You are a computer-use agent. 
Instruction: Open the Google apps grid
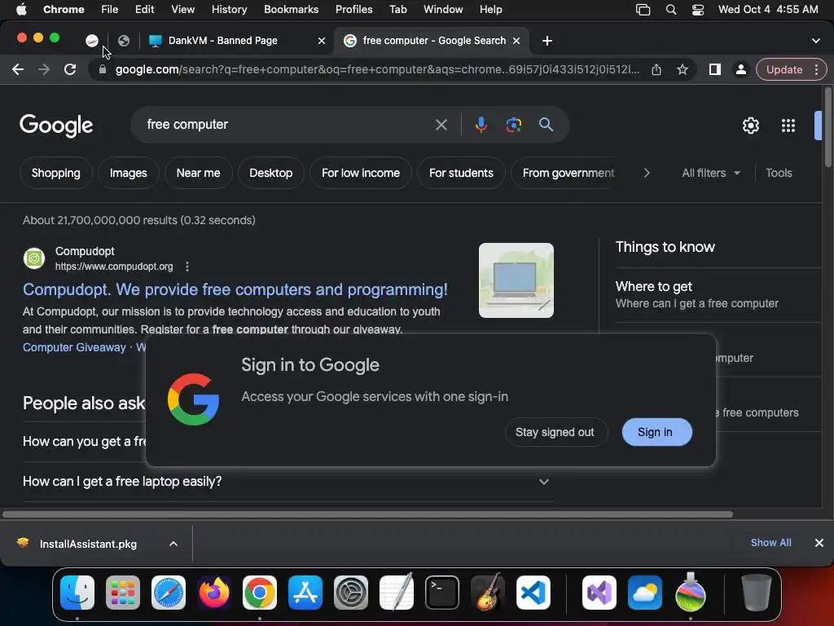click(788, 126)
